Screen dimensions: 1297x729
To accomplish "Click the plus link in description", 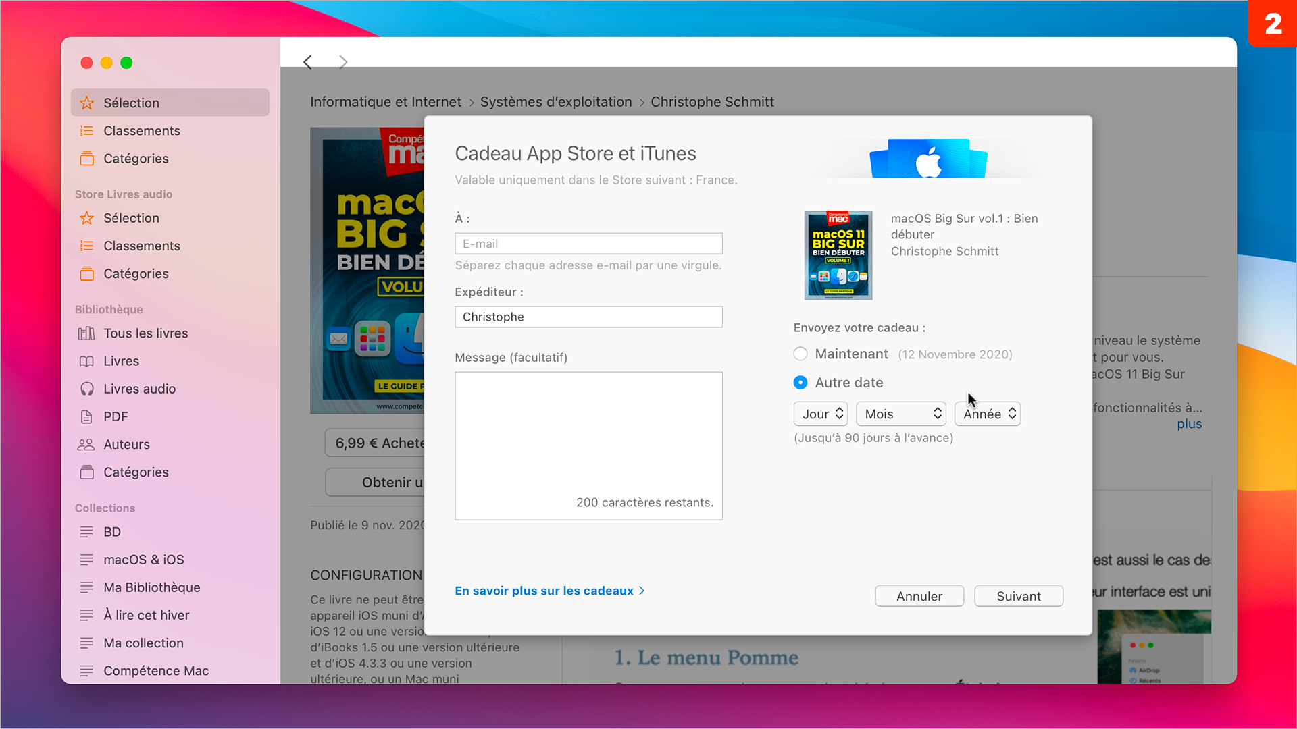I will (x=1190, y=424).
